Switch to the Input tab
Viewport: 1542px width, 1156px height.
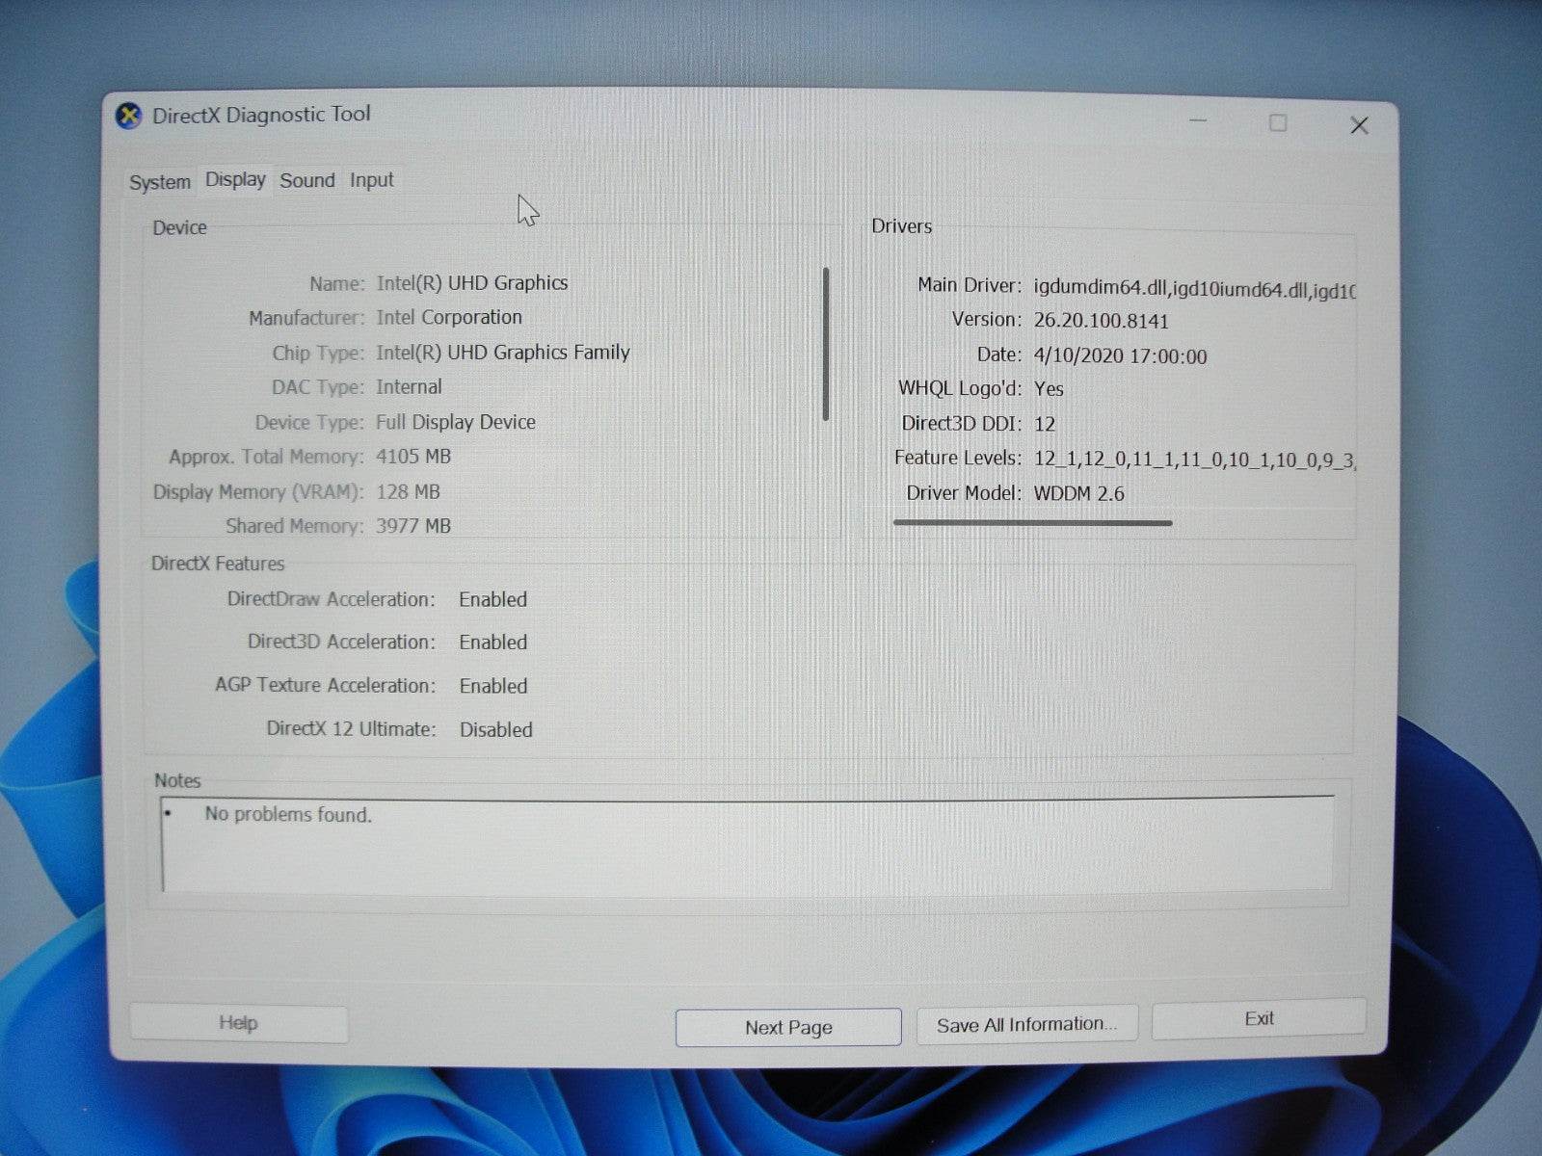[x=370, y=179]
